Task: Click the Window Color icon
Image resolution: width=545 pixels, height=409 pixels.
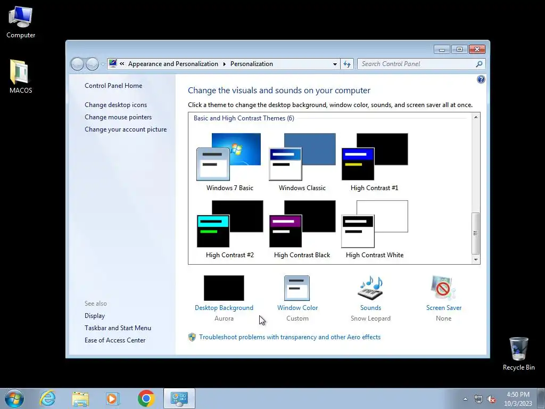Action: point(297,288)
